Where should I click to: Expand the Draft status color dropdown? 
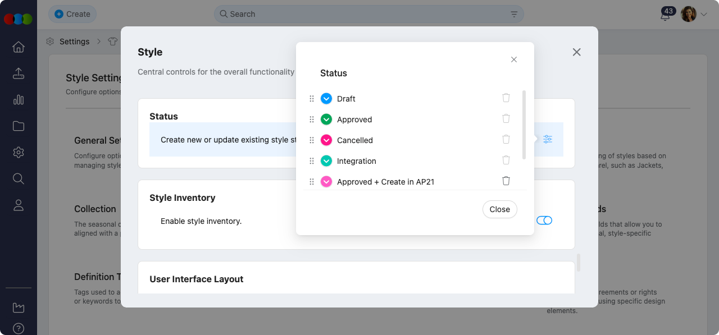point(326,99)
